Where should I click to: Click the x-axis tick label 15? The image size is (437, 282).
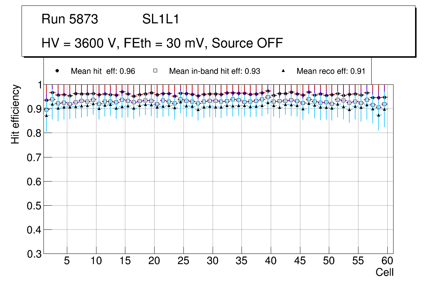[x=125, y=261]
